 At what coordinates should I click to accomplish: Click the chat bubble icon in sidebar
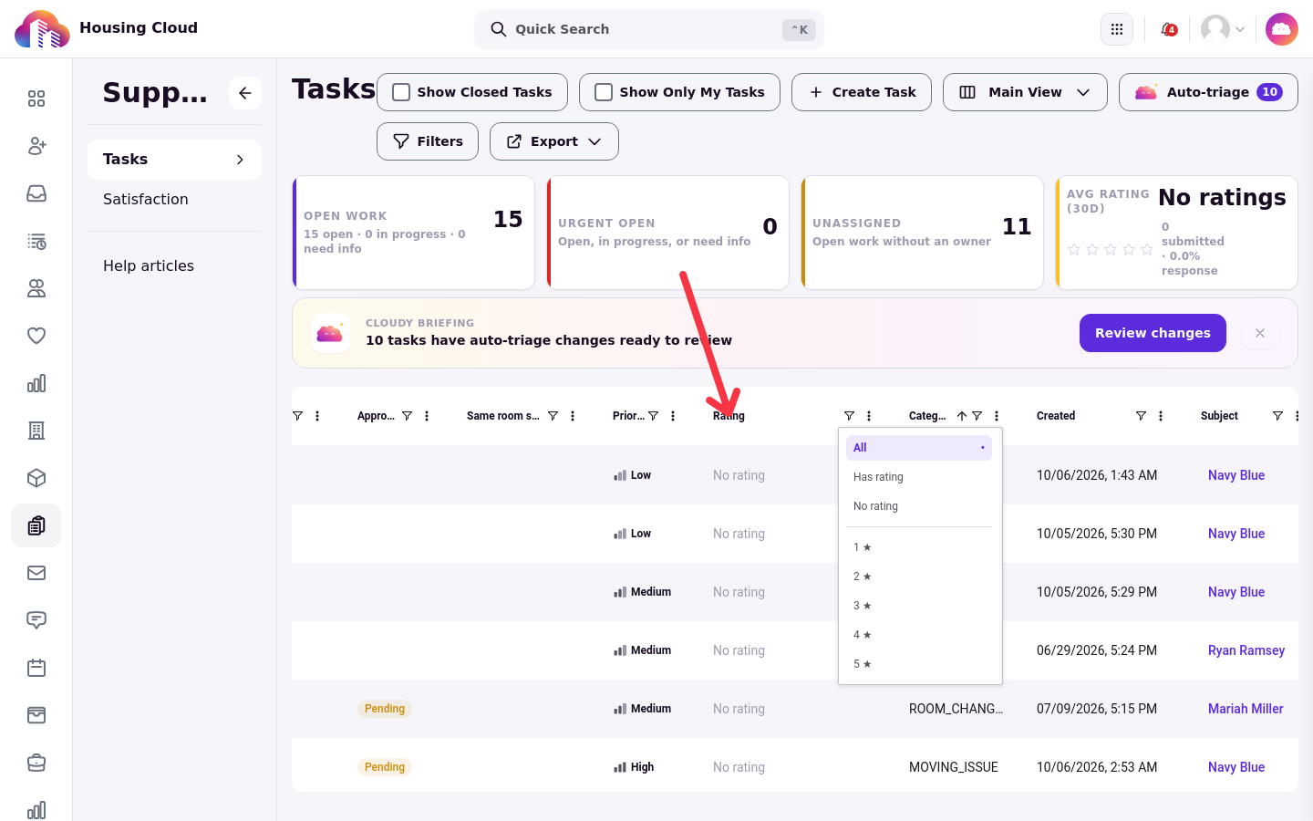[x=36, y=620]
